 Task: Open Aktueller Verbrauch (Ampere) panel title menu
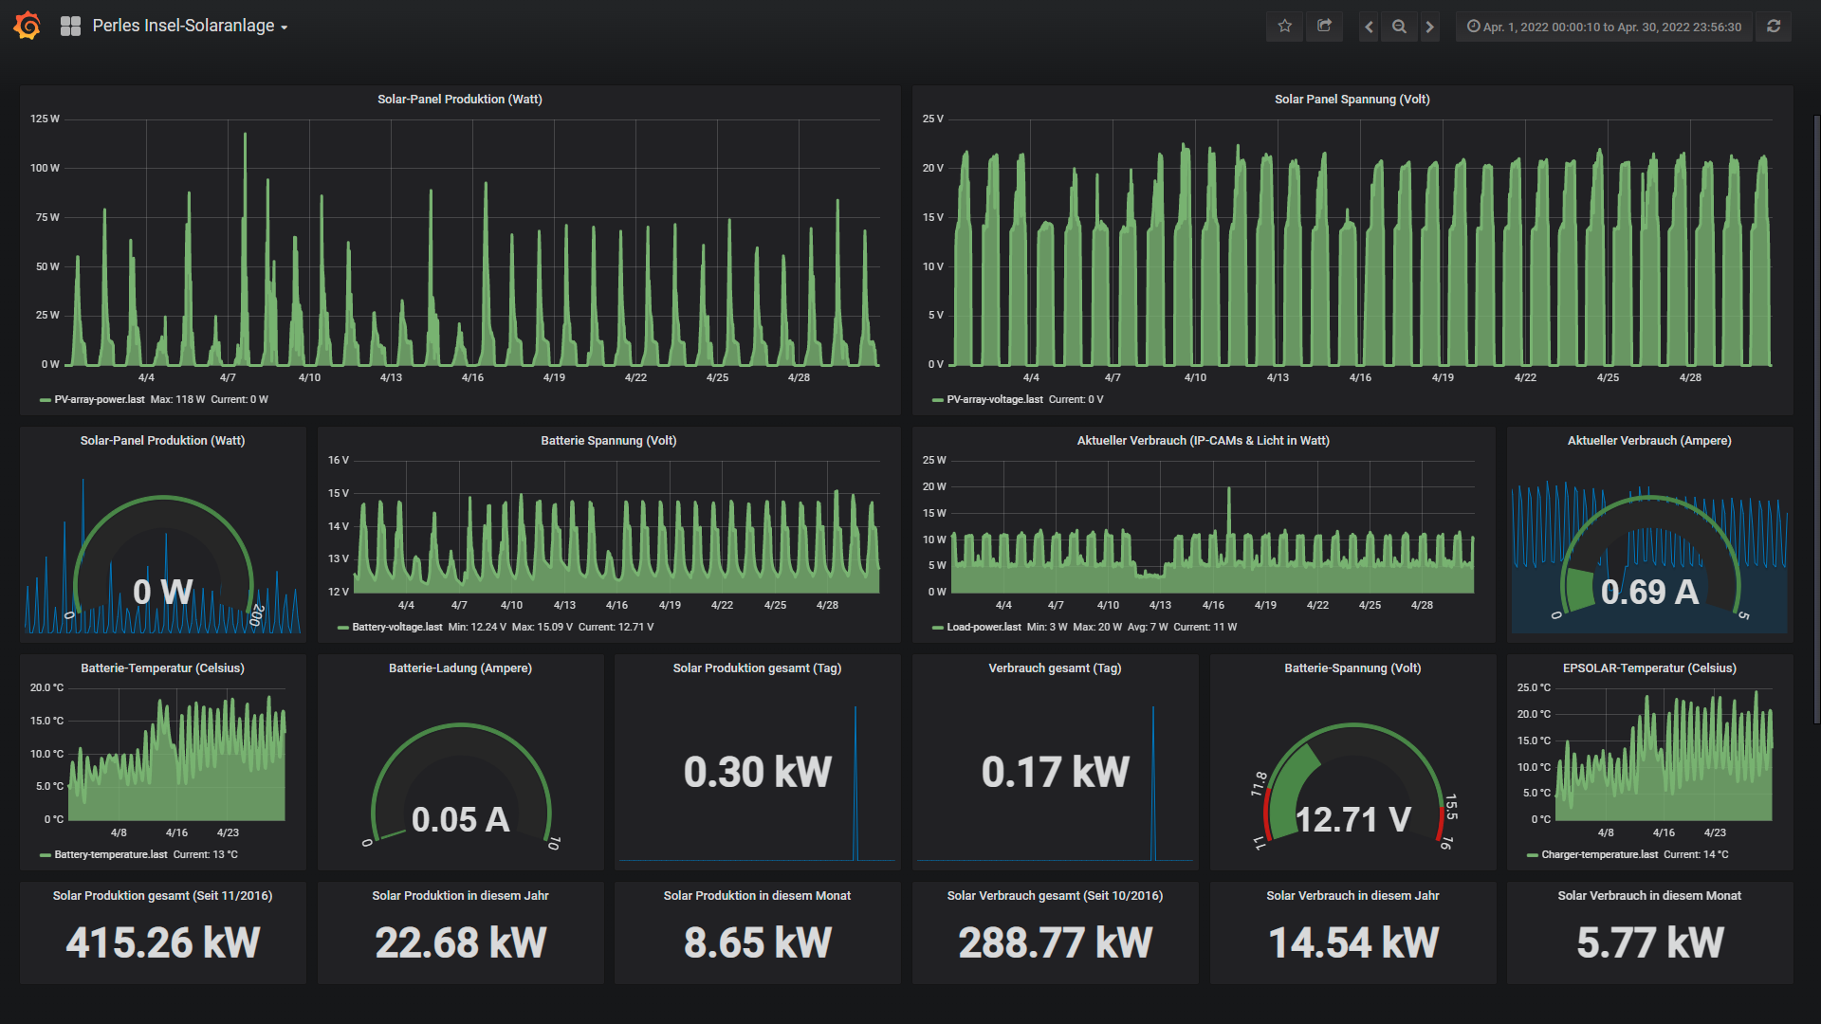(x=1648, y=440)
